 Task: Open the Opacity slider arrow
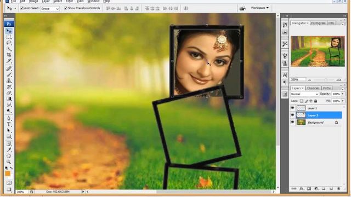343,94
